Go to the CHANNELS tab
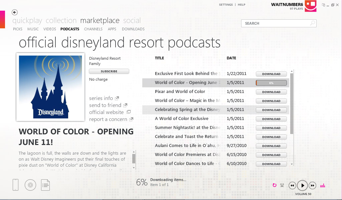Screen dimensions: 342x200 point(94,29)
